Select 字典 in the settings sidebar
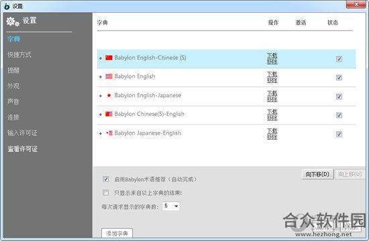 [13, 39]
